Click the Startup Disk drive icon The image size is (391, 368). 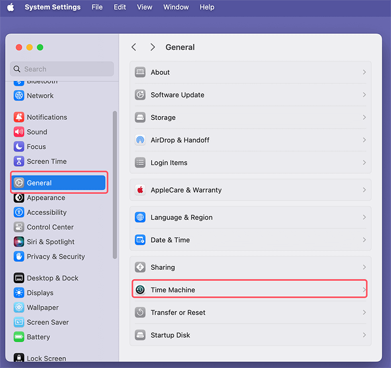[x=140, y=335]
